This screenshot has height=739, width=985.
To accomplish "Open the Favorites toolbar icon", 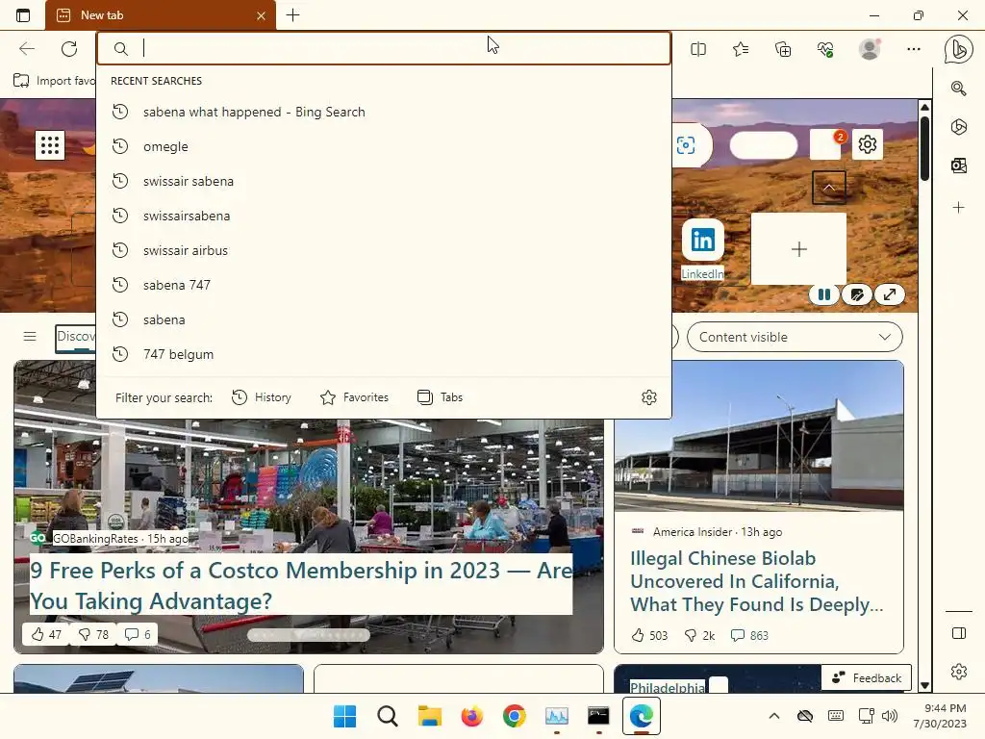I will 741,49.
